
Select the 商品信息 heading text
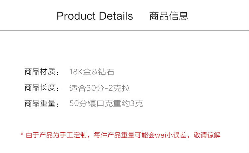[x=169, y=16]
